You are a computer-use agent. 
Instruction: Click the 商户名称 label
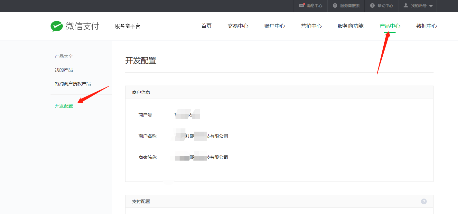(x=147, y=136)
